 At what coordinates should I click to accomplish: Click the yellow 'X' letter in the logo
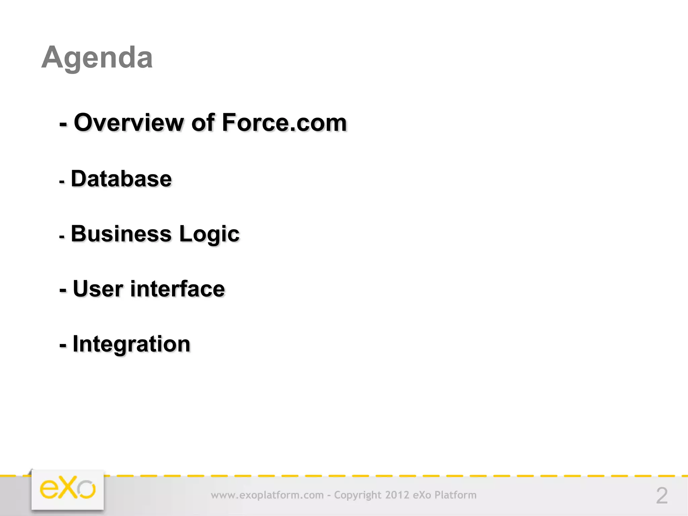point(69,488)
